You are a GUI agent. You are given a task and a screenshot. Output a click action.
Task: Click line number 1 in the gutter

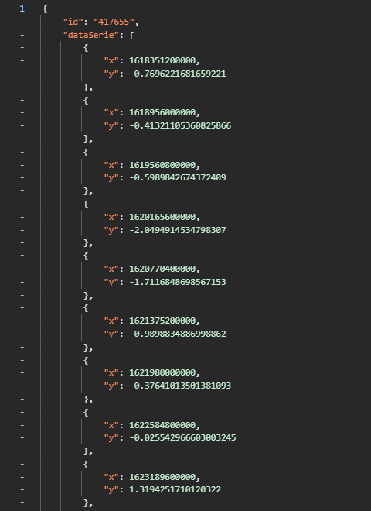(22, 9)
